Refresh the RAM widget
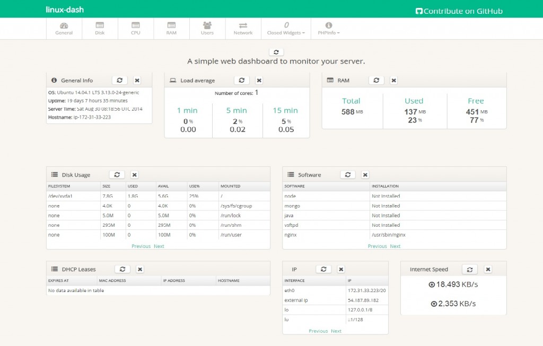The width and height of the screenshot is (543, 346). pos(376,81)
